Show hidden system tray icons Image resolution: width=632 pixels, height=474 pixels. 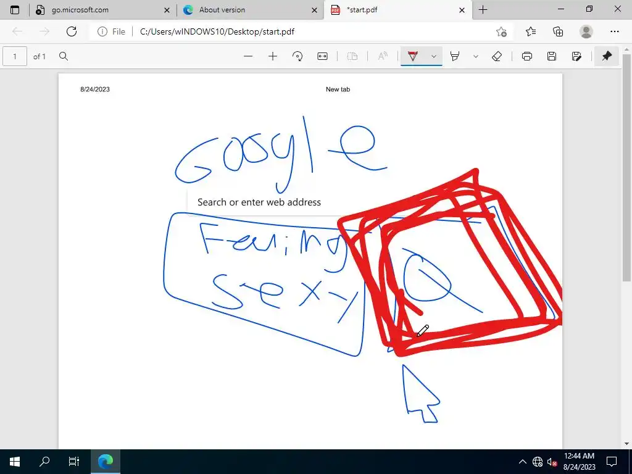pos(522,462)
